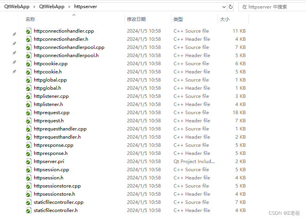Screen dimensions: 306x219
Task: Select the file name httpsession.h
Action: 49,178
